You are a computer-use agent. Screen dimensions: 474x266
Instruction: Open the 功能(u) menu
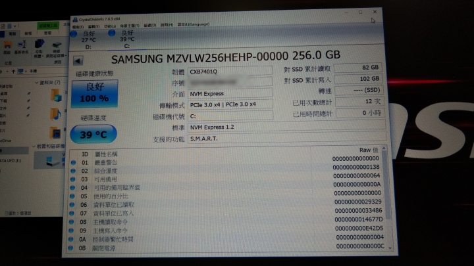click(110, 26)
